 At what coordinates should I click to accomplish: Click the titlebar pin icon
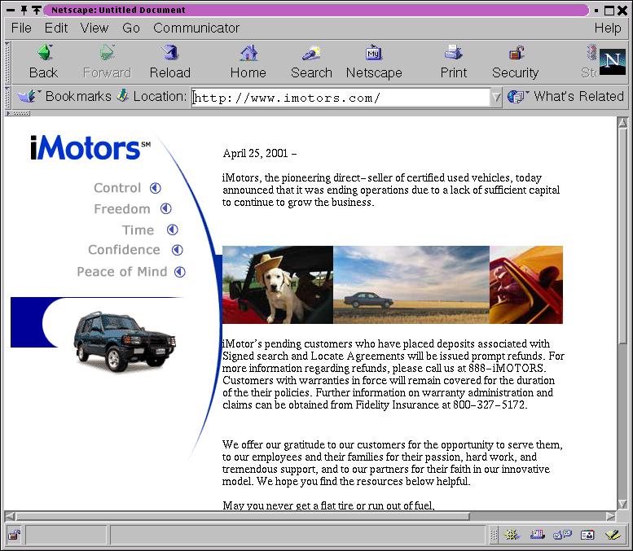[24, 10]
